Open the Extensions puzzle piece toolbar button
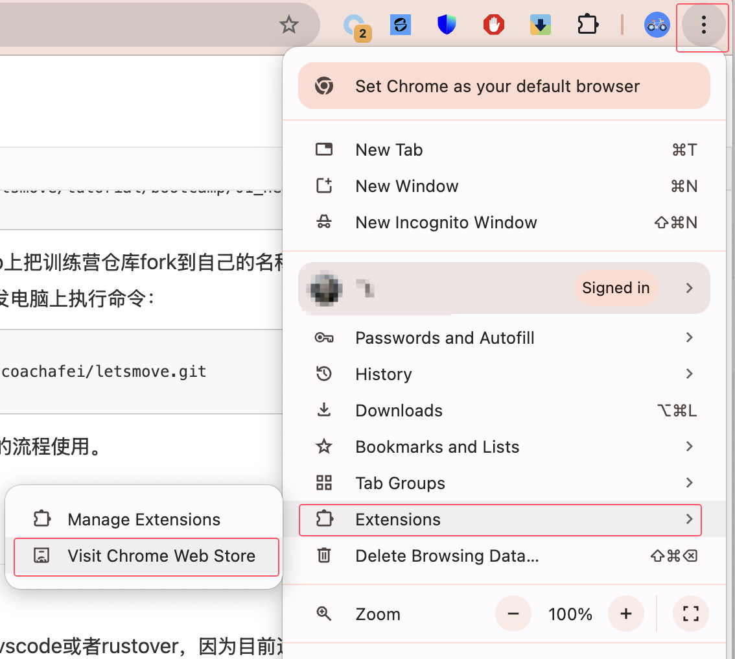The image size is (735, 659). pyautogui.click(x=588, y=25)
